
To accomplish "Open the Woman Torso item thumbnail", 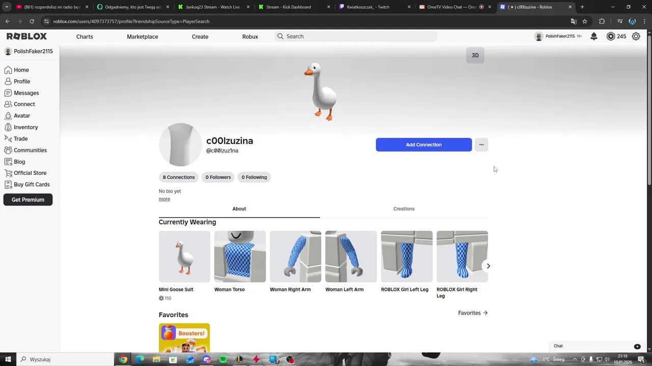I will tap(240, 257).
